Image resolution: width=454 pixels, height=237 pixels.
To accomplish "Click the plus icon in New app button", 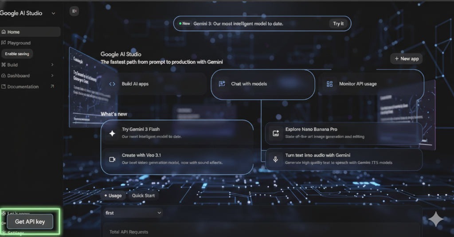I will pos(397,58).
